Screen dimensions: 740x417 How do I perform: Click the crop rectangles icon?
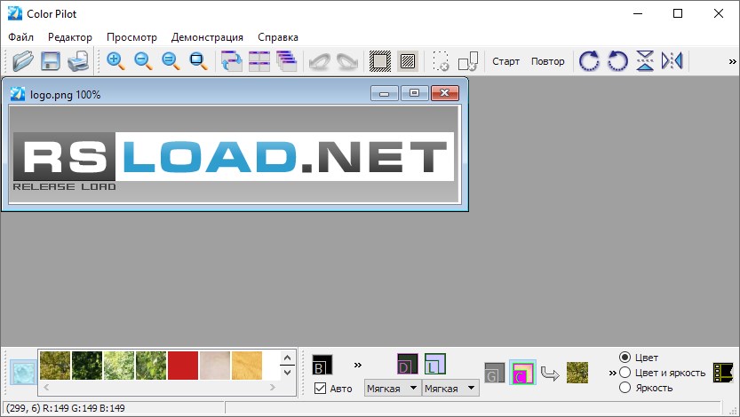click(468, 61)
